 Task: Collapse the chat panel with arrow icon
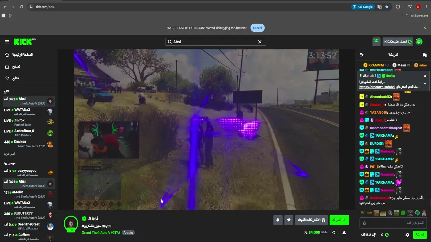click(x=362, y=55)
